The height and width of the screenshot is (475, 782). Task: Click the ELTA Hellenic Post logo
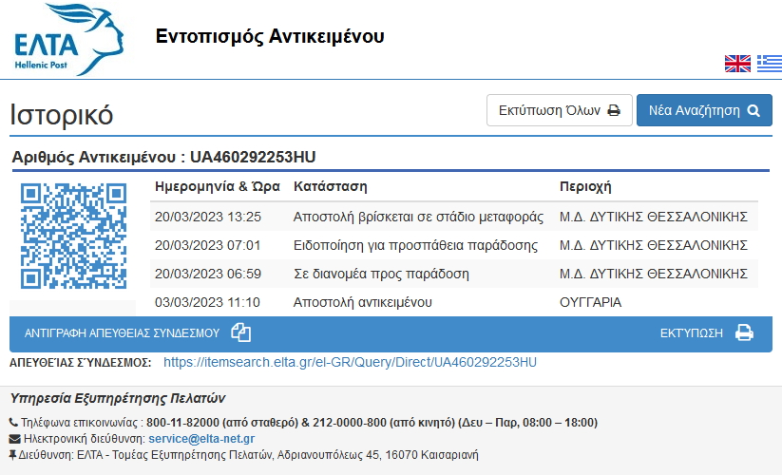68,39
